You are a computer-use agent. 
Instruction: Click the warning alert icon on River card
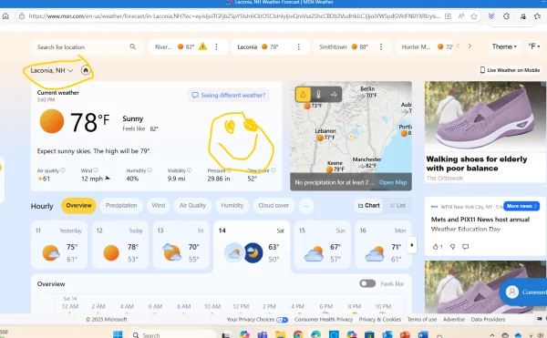pyautogui.click(x=202, y=46)
